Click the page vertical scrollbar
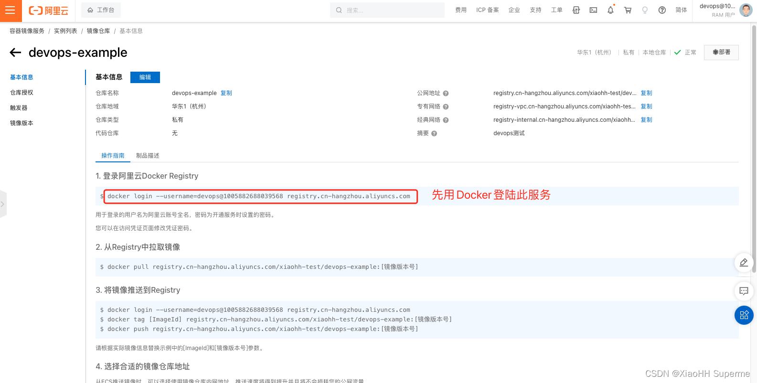The height and width of the screenshot is (383, 757). (x=754, y=148)
